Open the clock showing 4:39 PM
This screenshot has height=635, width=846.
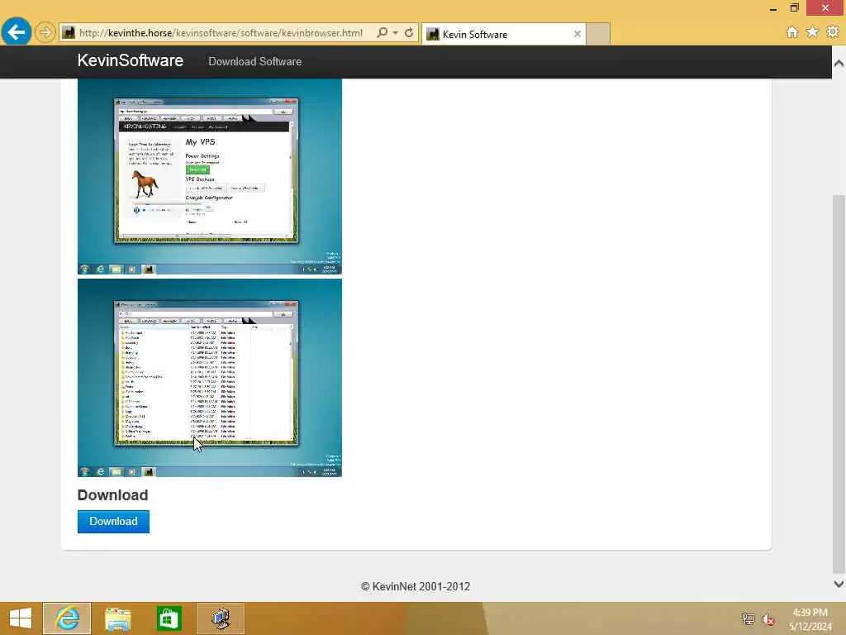coord(810,619)
